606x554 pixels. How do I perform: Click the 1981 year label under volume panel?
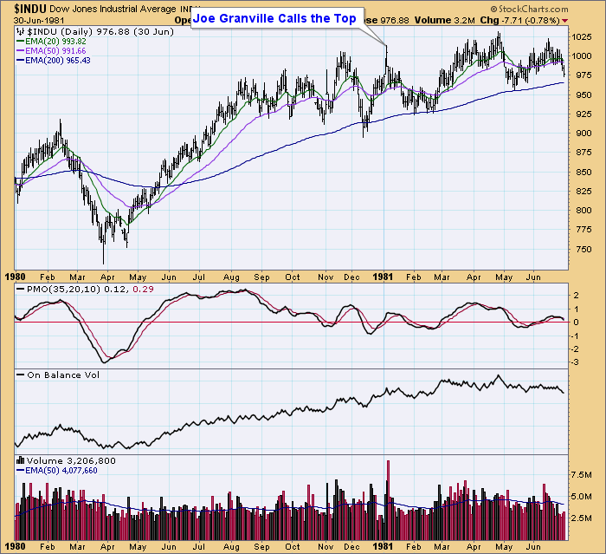[383, 547]
